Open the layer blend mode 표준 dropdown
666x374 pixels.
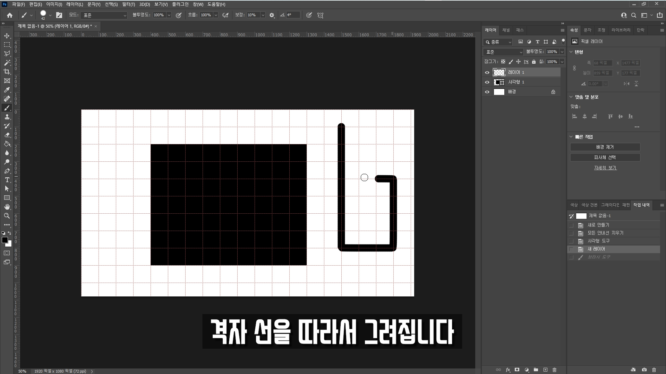coord(503,52)
